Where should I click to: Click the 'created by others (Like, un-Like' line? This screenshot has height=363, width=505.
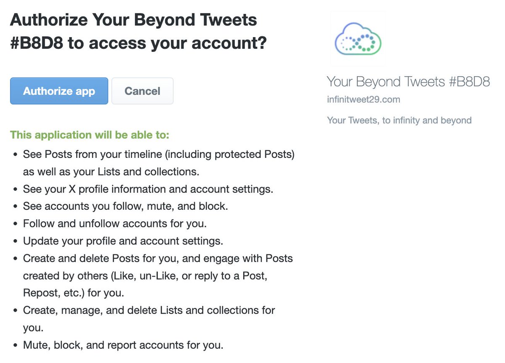(x=145, y=276)
